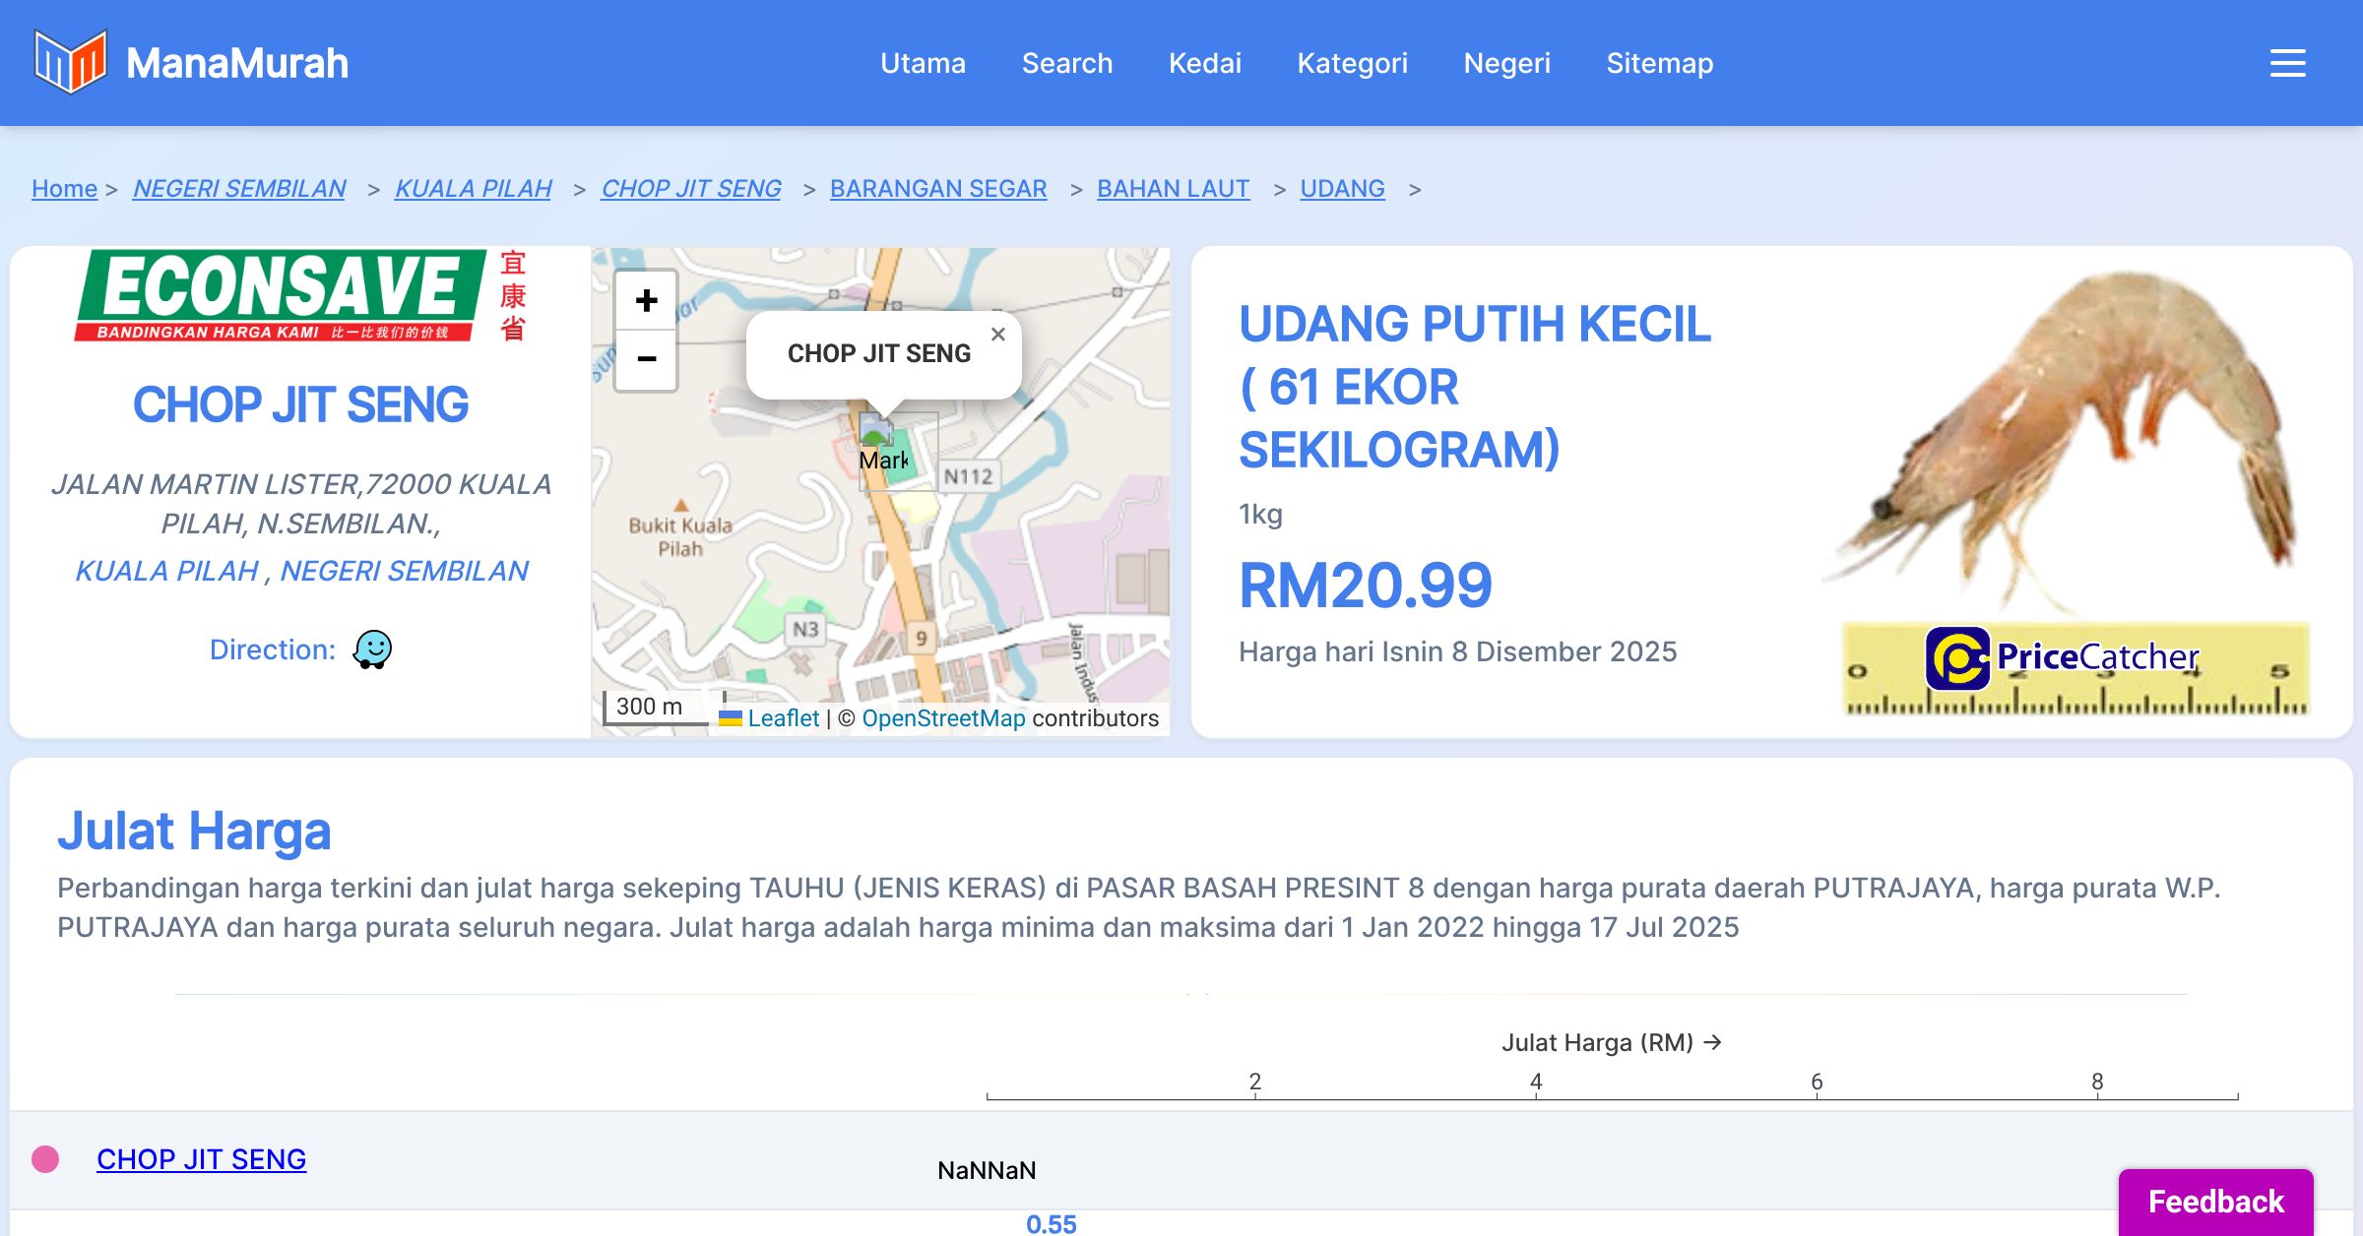This screenshot has width=2363, height=1236.
Task: Navigate to Sitemap
Action: click(x=1659, y=63)
